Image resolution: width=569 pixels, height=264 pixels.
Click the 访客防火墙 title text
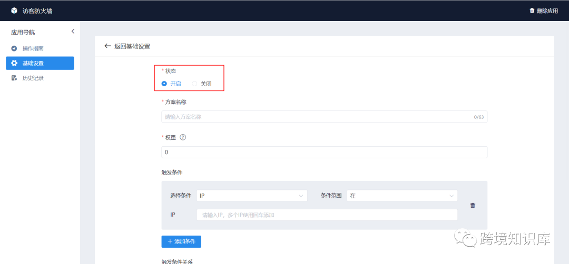(x=37, y=11)
